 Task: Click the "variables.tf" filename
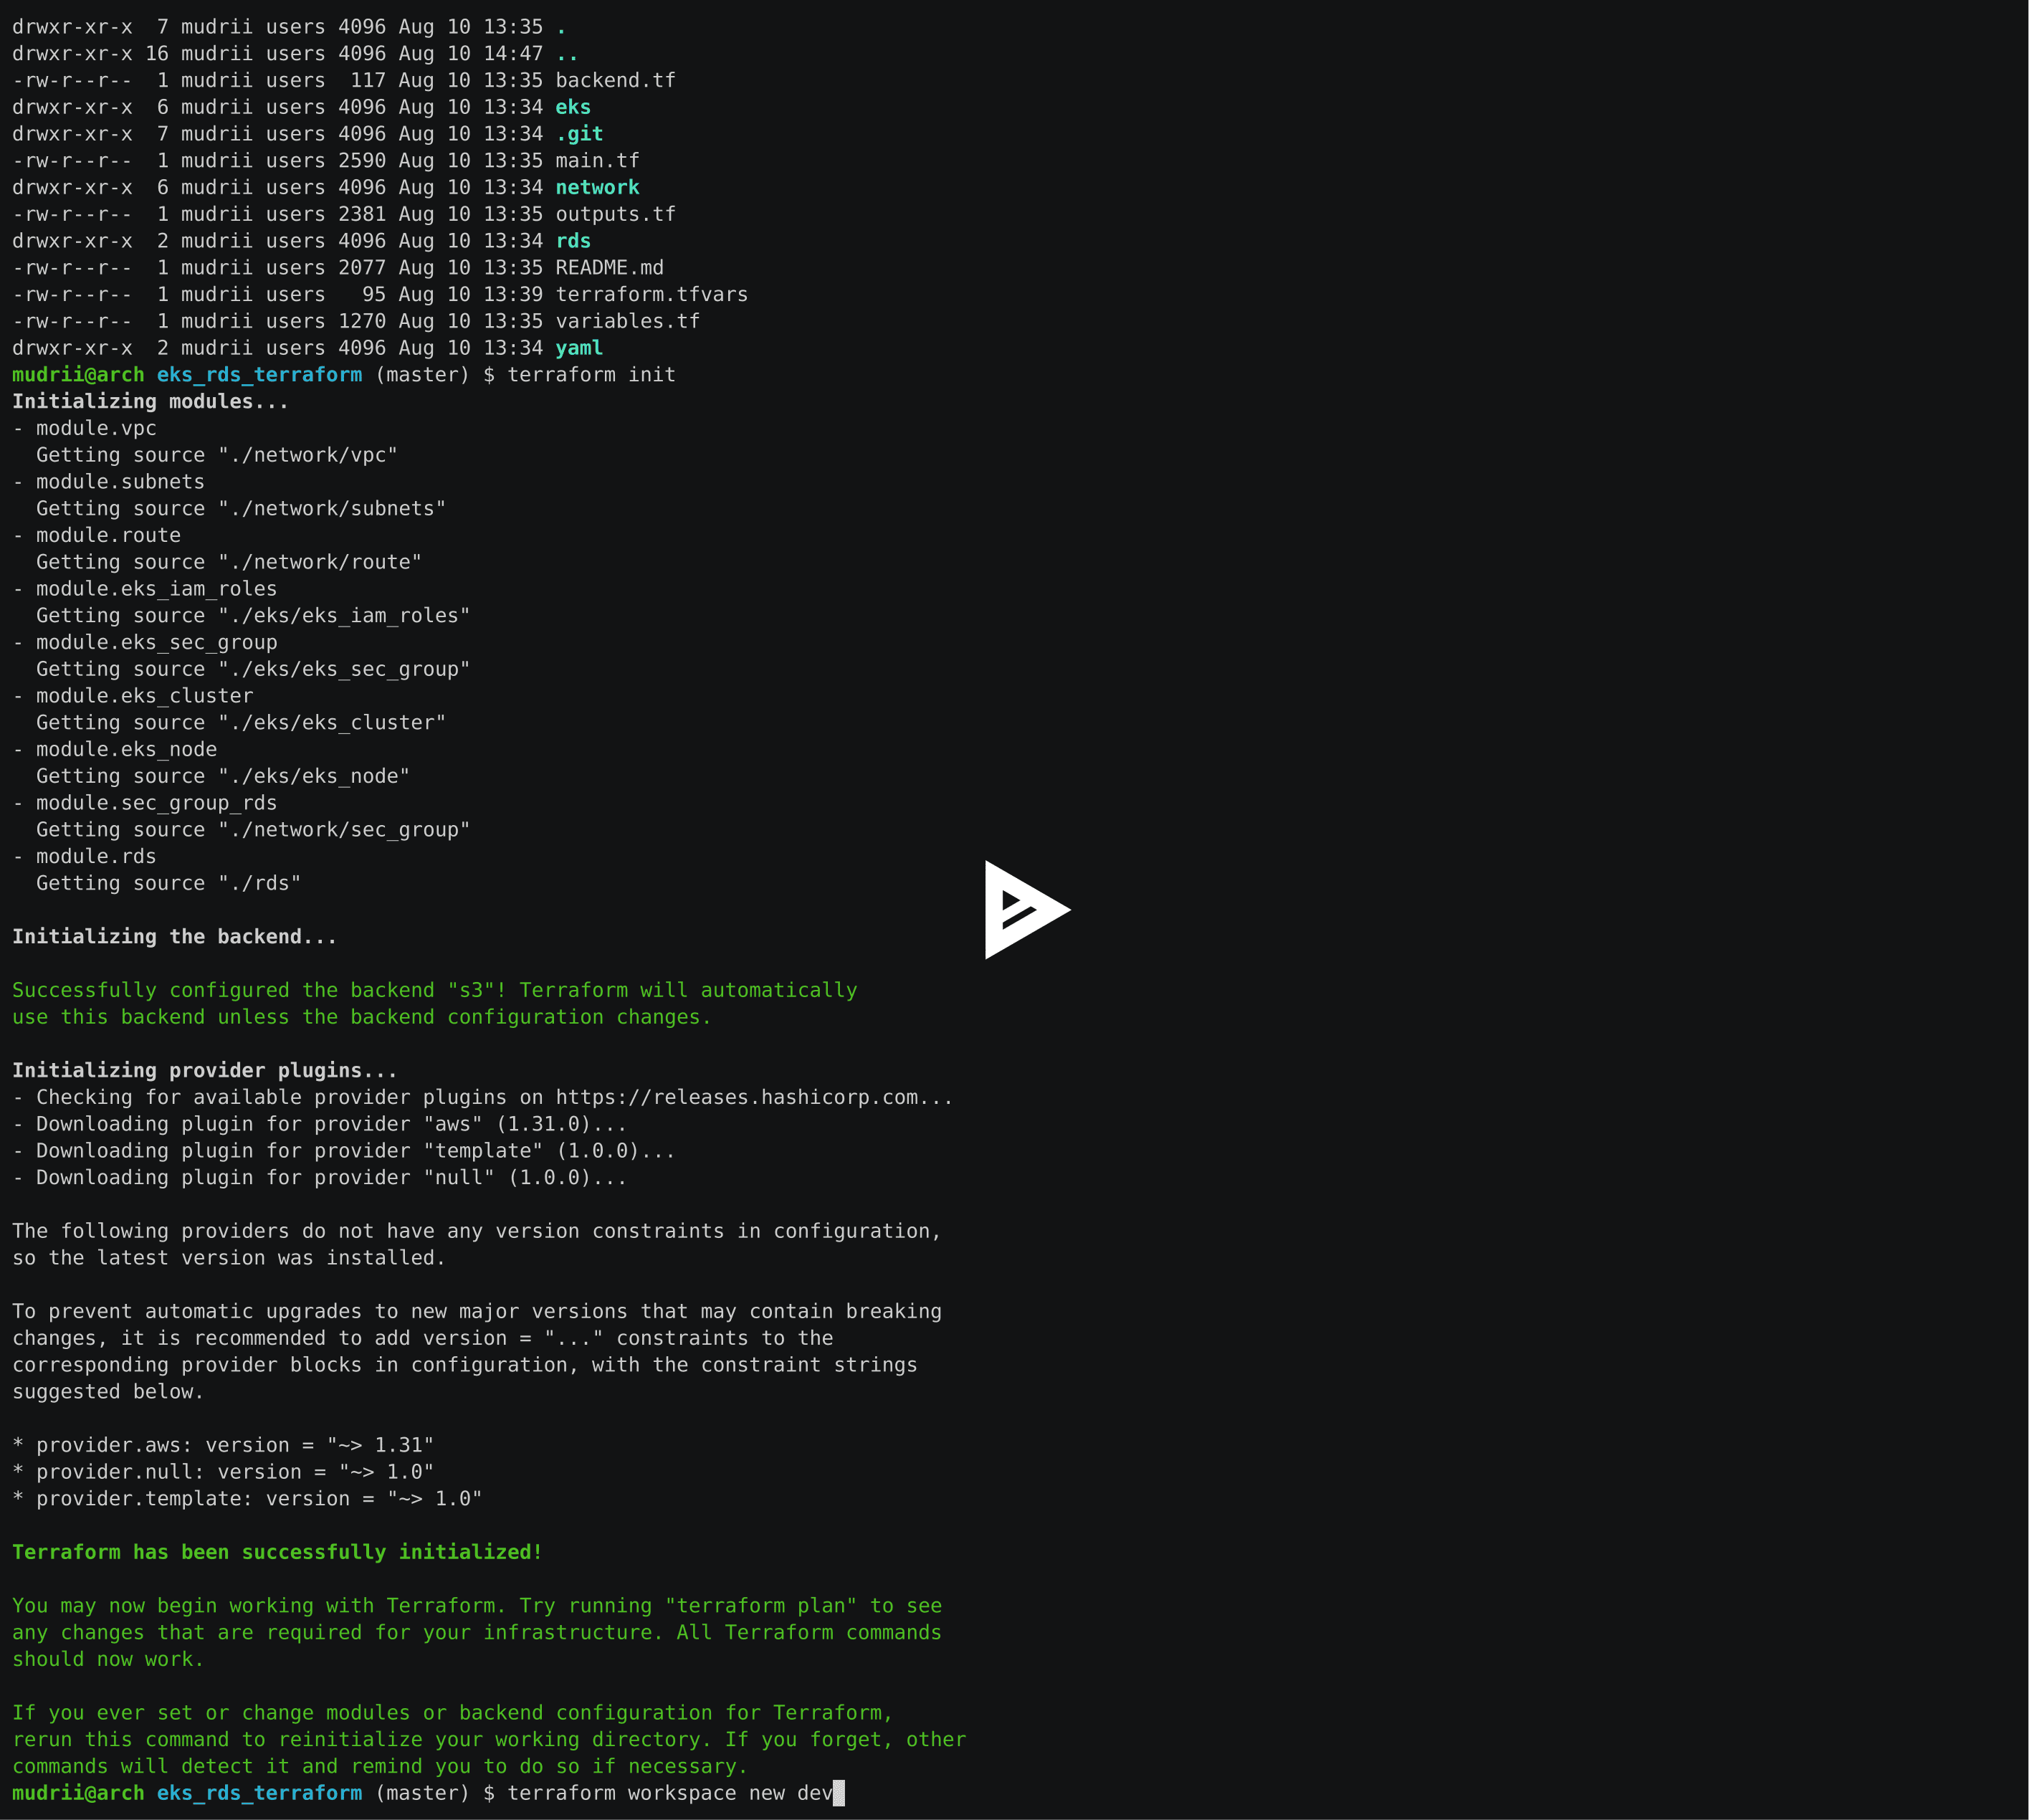628,321
